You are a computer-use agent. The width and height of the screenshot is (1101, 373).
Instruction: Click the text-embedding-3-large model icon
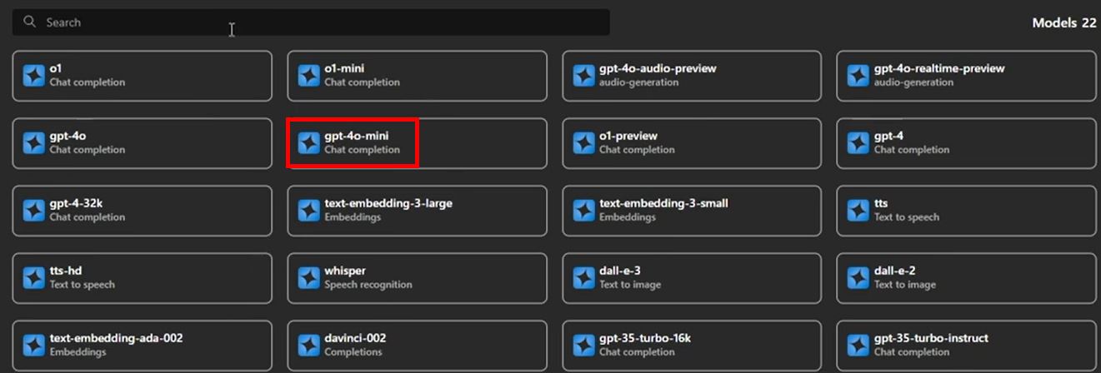tap(308, 211)
